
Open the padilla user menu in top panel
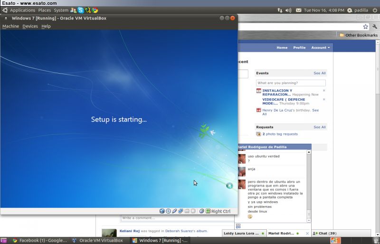point(358,10)
